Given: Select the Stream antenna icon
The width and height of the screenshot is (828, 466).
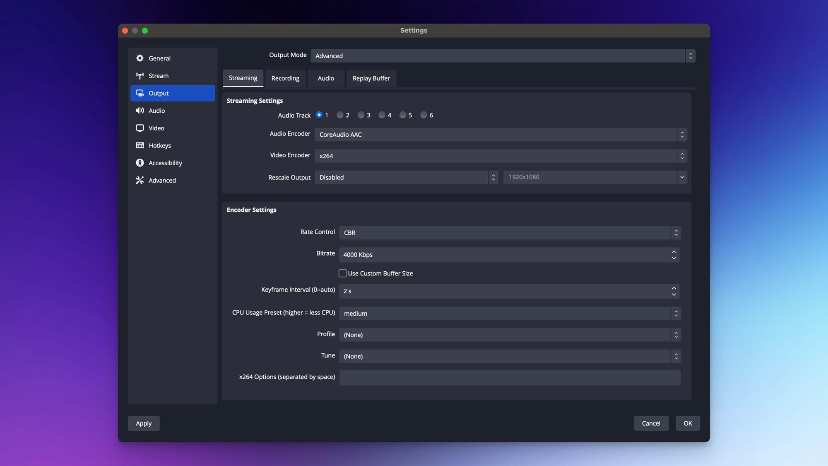Looking at the screenshot, I should [x=140, y=75].
